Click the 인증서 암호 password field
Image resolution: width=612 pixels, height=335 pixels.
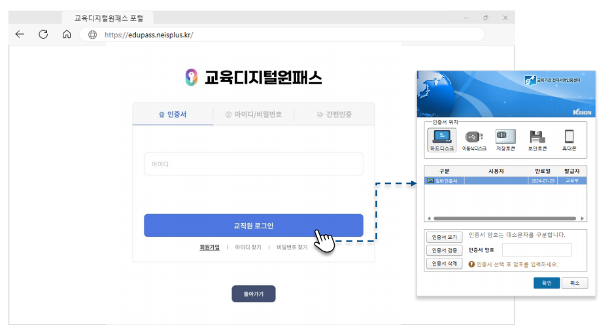point(537,250)
